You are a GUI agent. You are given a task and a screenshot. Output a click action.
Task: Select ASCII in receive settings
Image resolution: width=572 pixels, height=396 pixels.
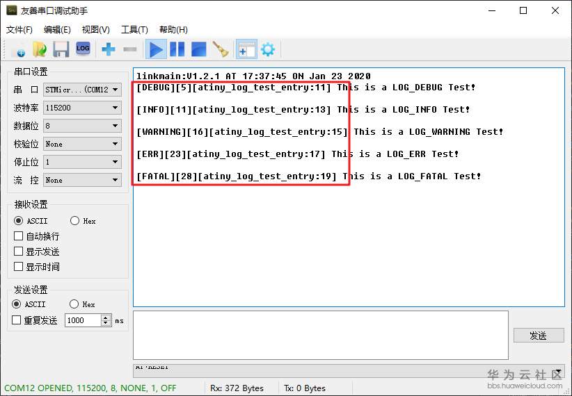[x=18, y=221]
